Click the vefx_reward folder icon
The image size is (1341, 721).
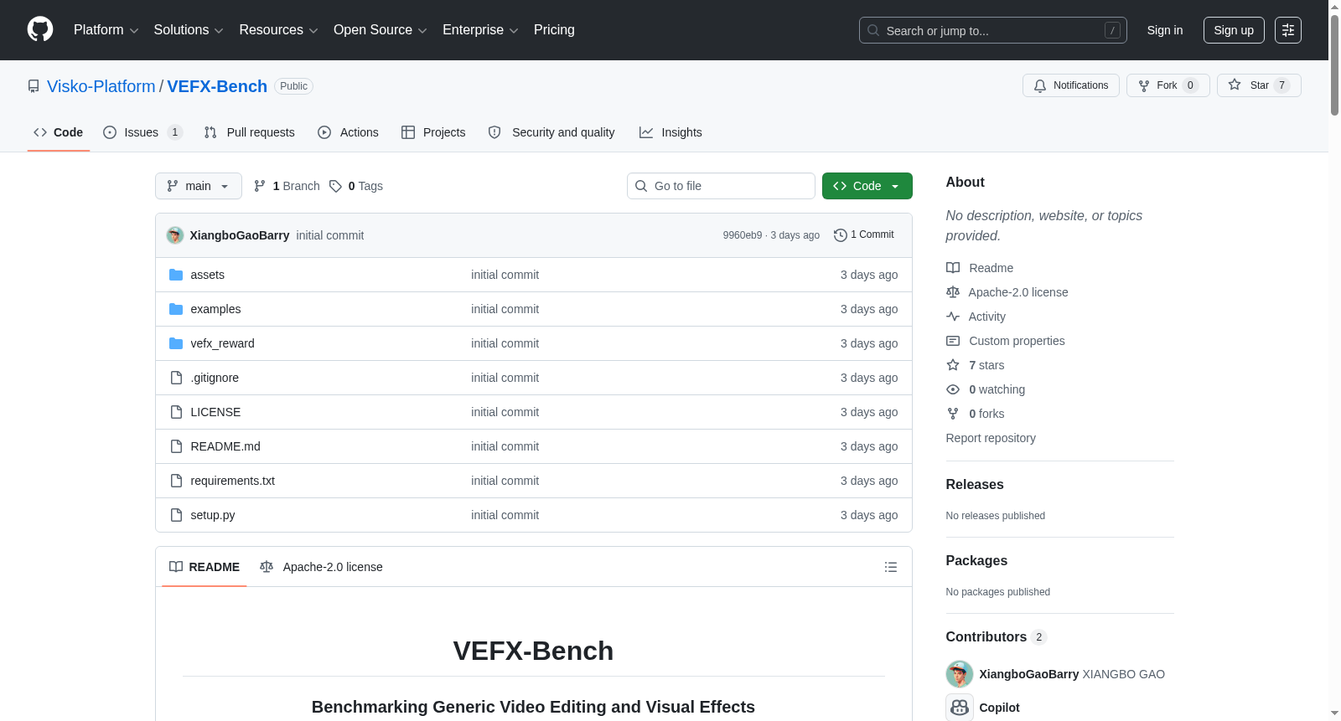click(x=176, y=343)
